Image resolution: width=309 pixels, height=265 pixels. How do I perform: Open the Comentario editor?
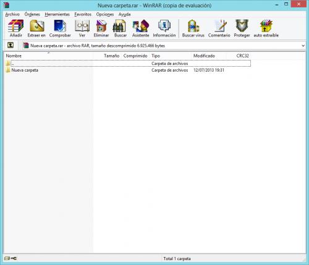(x=219, y=28)
